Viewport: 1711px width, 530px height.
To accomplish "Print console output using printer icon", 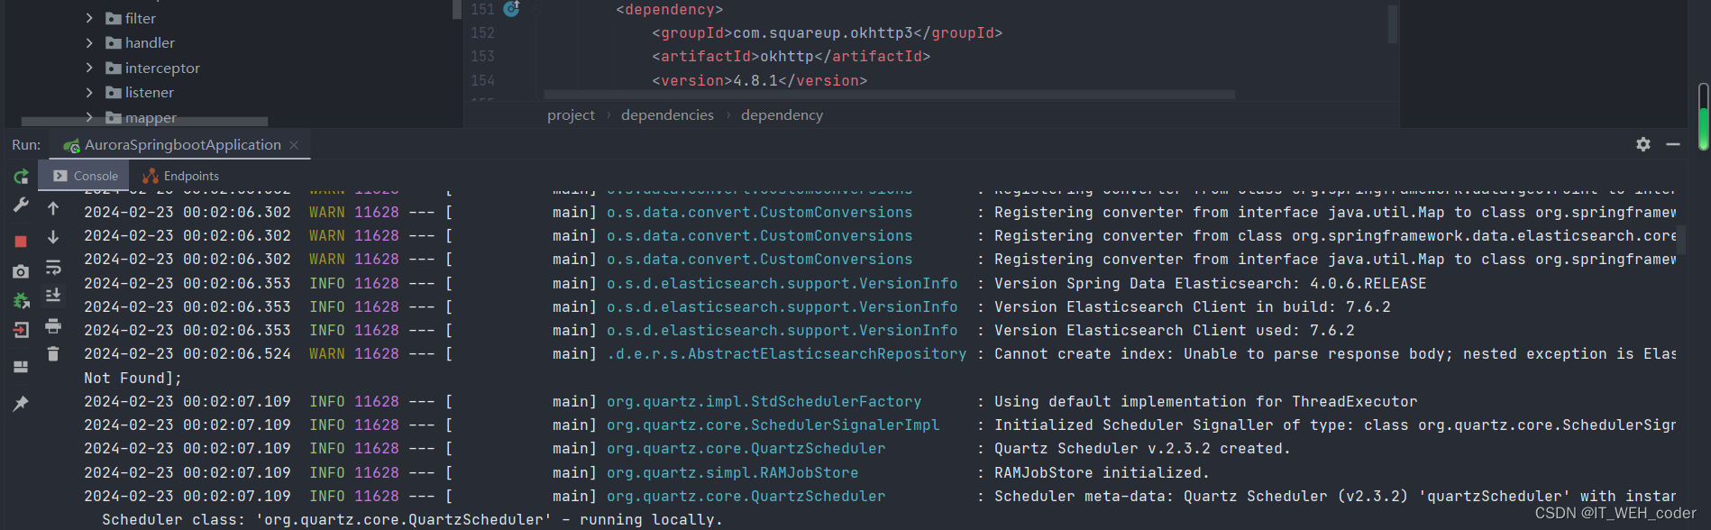I will pos(53,325).
